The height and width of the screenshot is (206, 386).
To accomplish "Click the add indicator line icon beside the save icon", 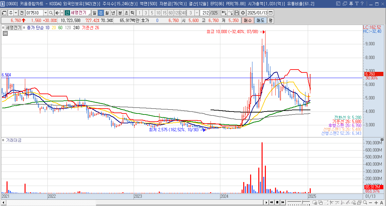I will click(x=230, y=13).
